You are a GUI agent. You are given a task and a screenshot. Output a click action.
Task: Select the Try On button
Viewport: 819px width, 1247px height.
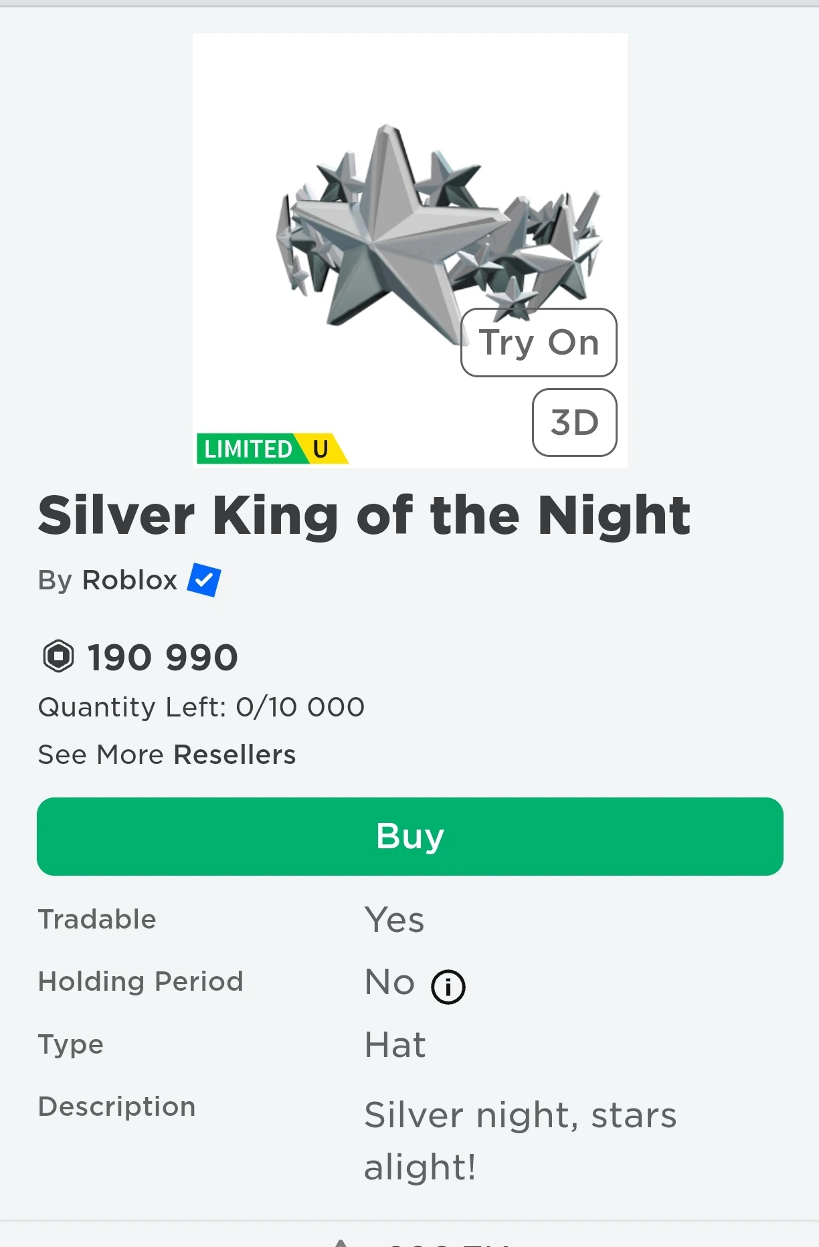tap(538, 343)
